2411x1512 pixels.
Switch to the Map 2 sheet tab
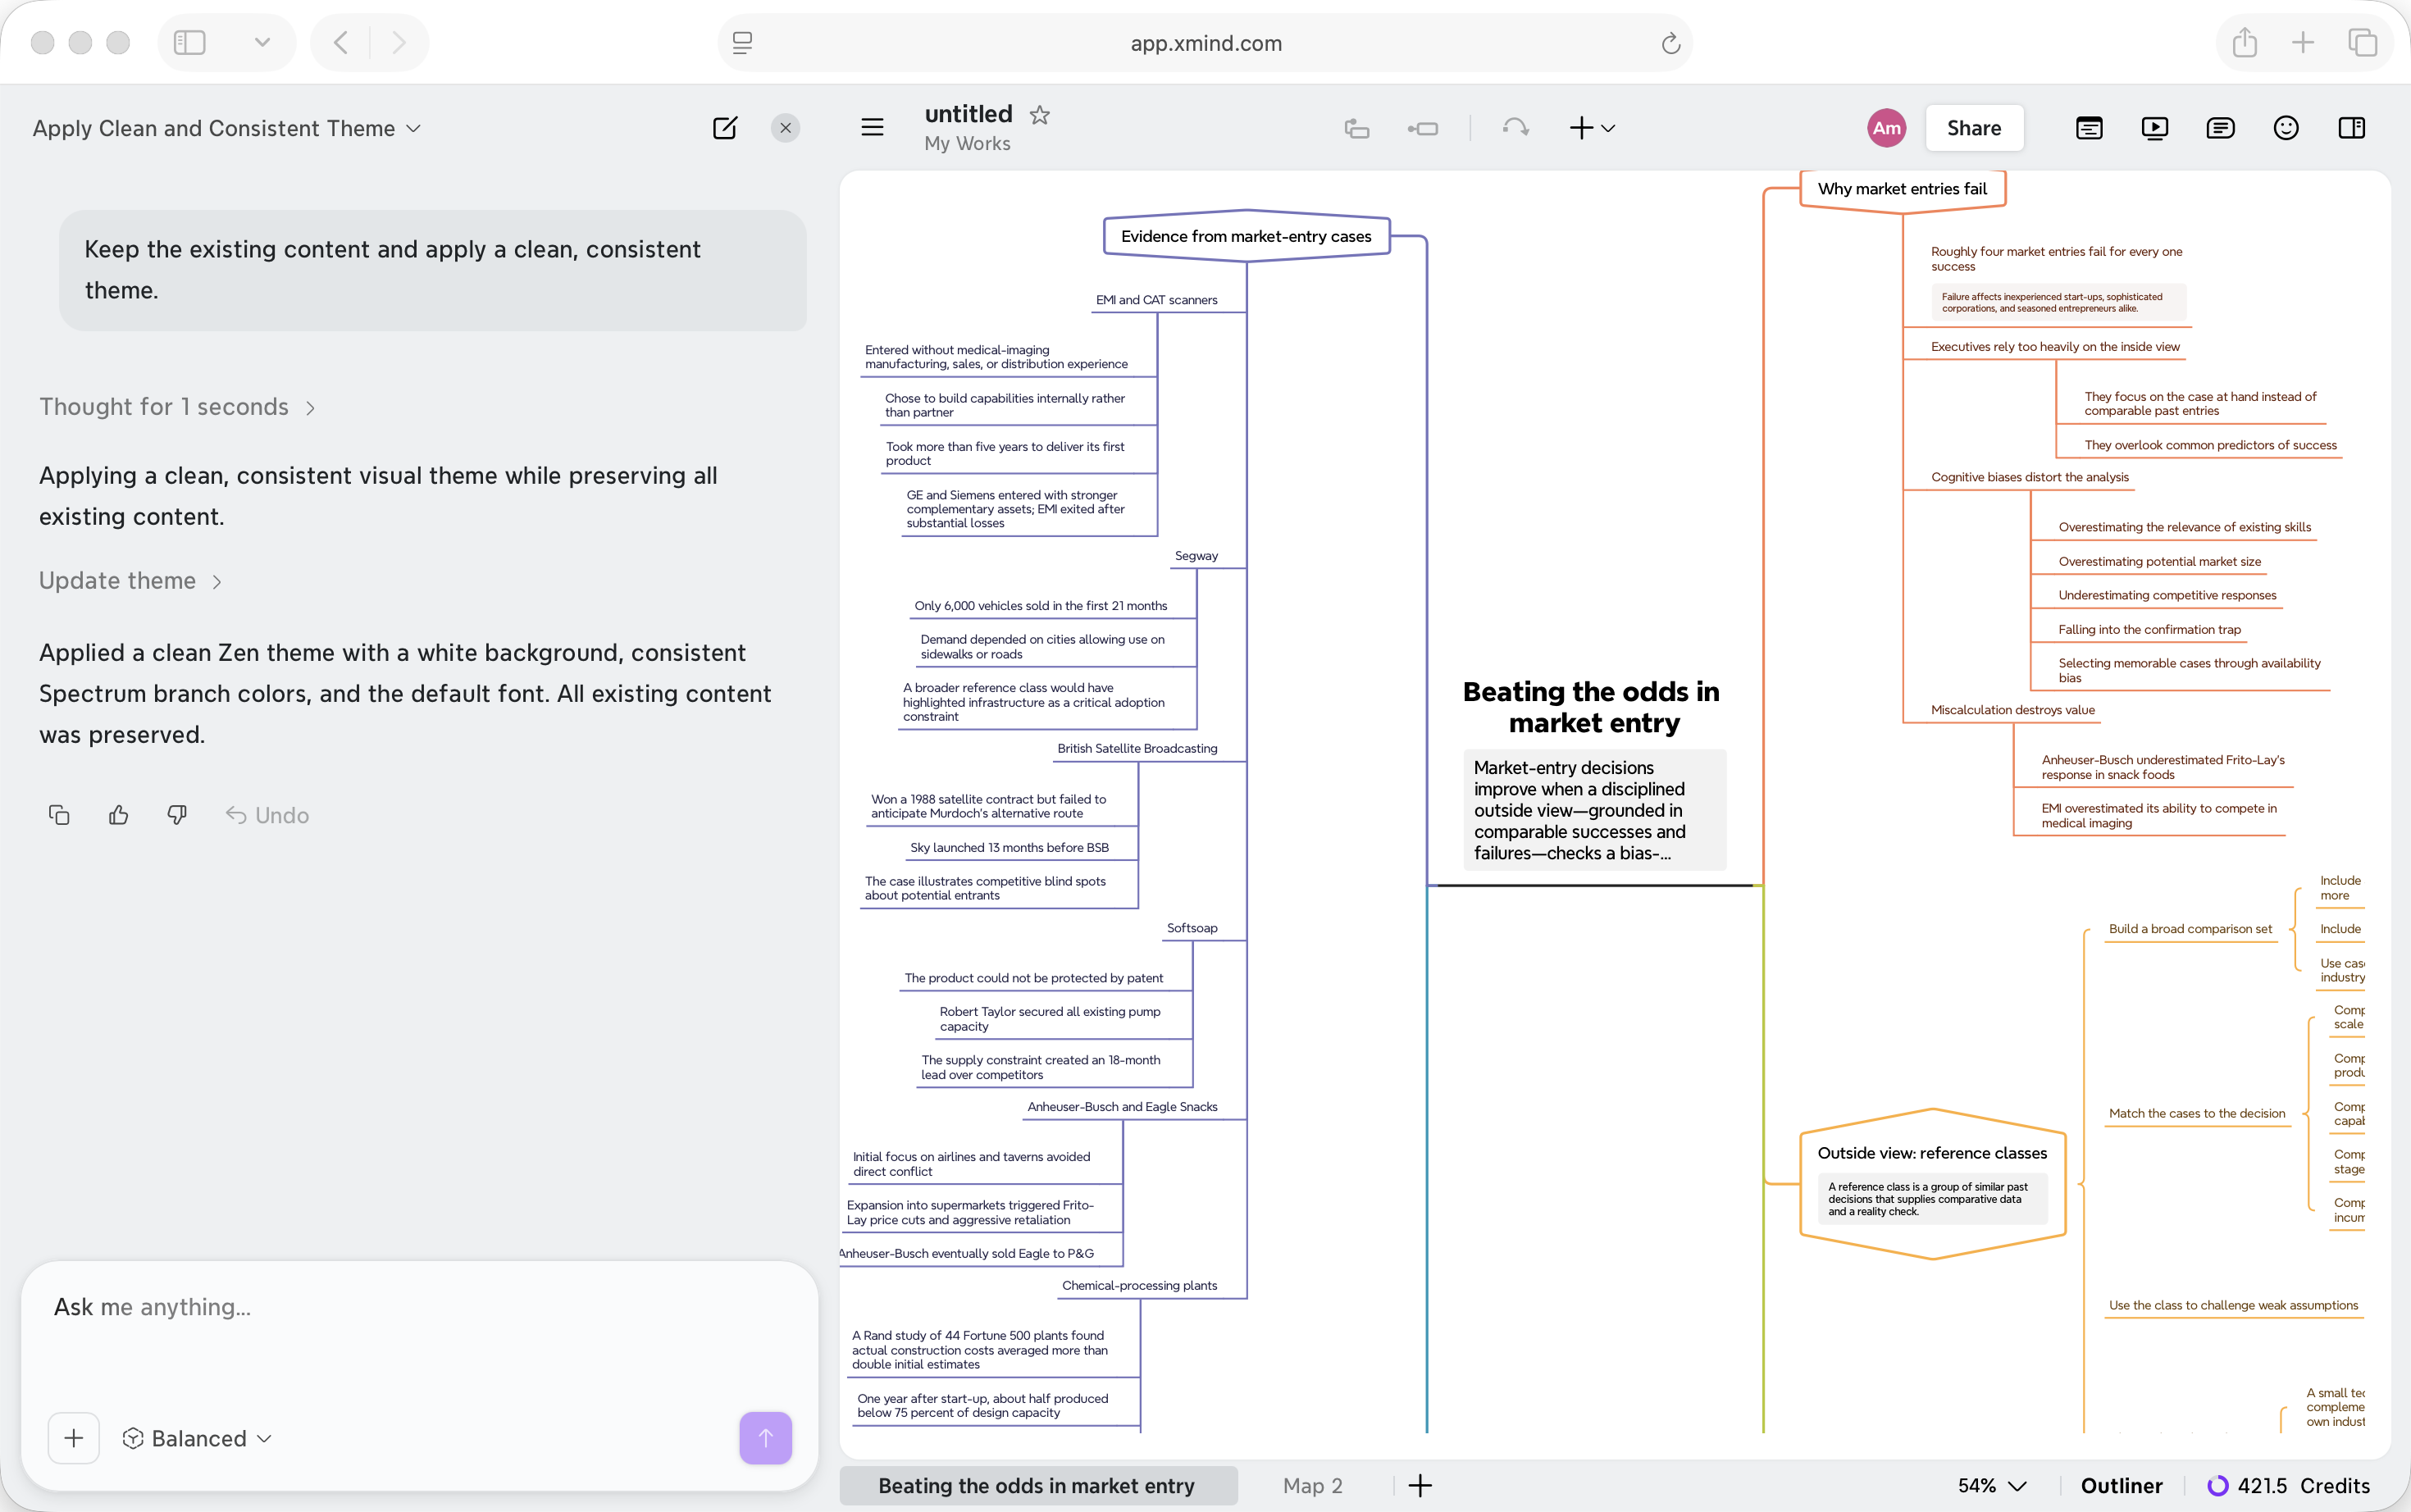[x=1313, y=1486]
